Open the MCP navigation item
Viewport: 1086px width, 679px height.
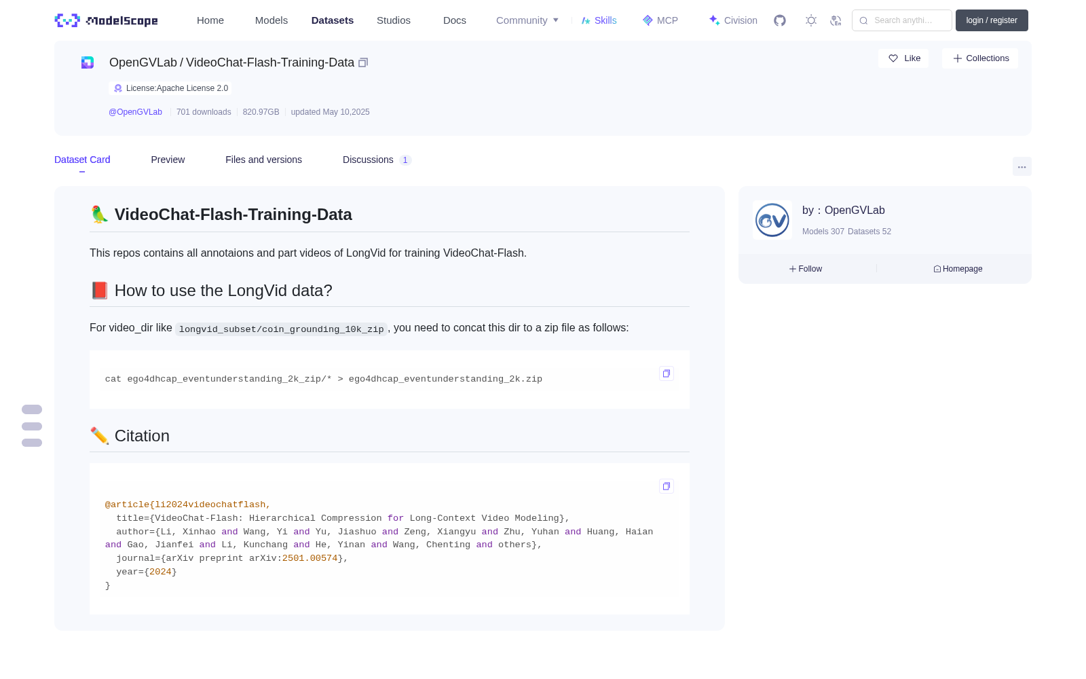[x=660, y=20]
